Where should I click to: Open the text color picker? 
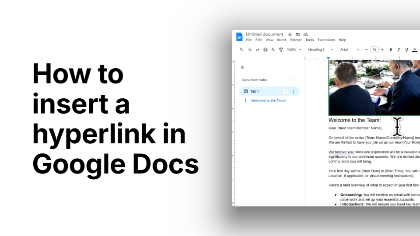[414, 49]
